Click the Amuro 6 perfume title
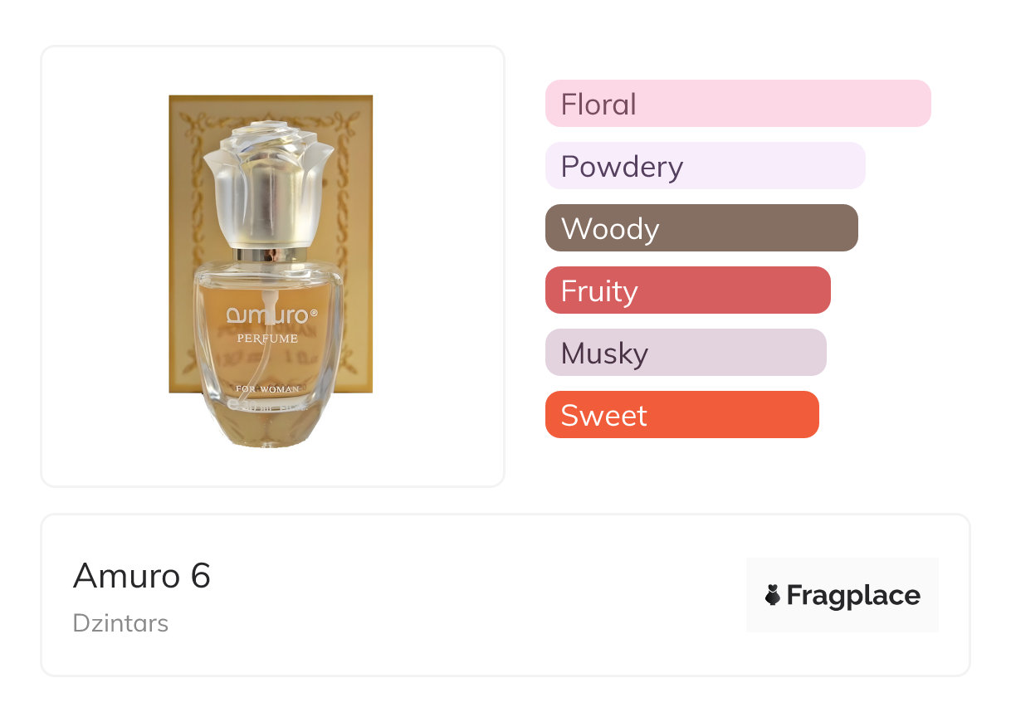Screen dimensions: 1011x717 [x=142, y=575]
